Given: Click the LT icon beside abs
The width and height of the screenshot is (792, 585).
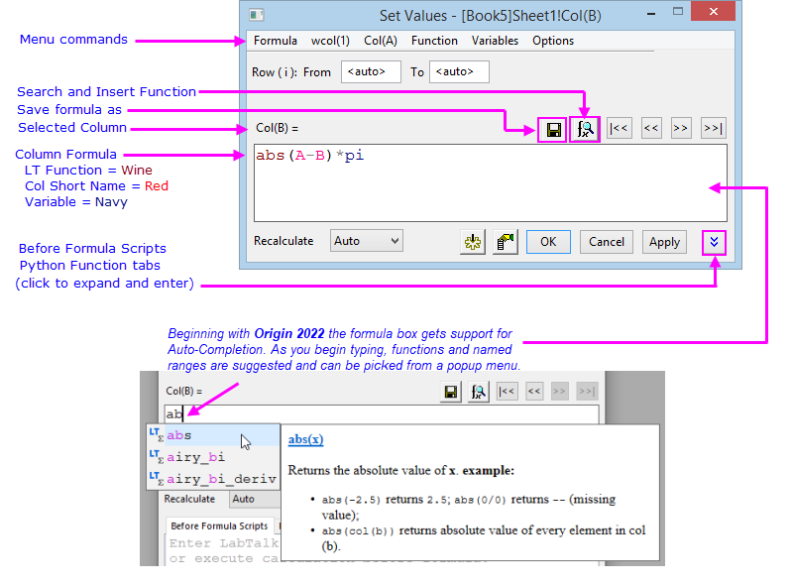Looking at the screenshot, I should tap(156, 434).
